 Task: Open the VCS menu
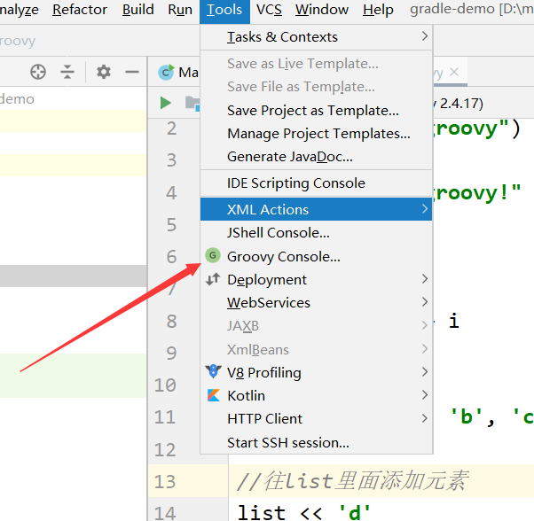click(269, 10)
